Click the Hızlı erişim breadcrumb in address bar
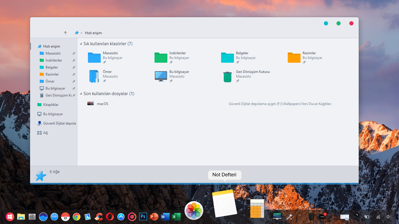This screenshot has height=224, width=399. tap(93, 33)
